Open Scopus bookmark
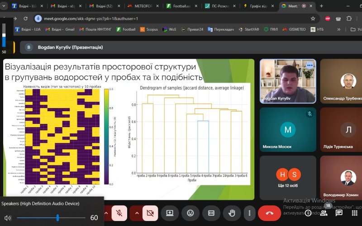 click(x=149, y=29)
